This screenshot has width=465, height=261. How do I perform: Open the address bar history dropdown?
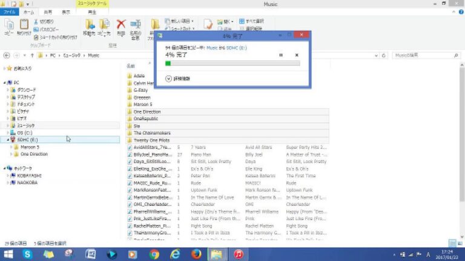[x=377, y=56]
